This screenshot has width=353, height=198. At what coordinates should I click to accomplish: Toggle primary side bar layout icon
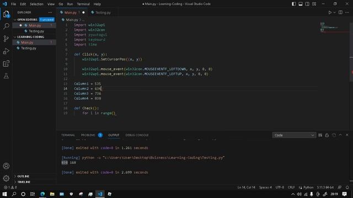pyautogui.click(x=293, y=4)
